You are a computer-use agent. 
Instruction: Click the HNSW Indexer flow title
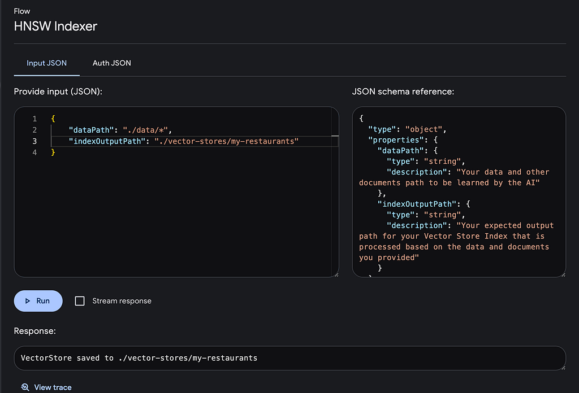tap(56, 26)
